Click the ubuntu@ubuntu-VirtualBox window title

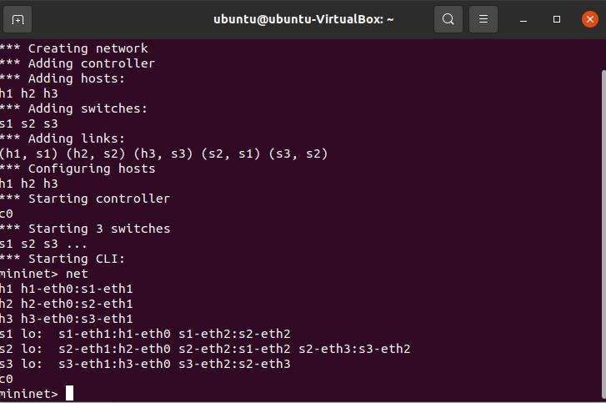(303, 19)
